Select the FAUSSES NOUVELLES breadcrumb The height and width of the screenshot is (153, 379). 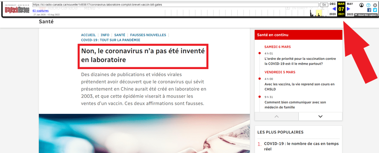click(148, 35)
